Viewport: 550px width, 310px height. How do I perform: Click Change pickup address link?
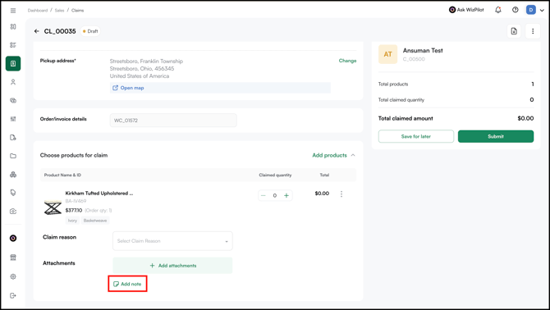347,61
